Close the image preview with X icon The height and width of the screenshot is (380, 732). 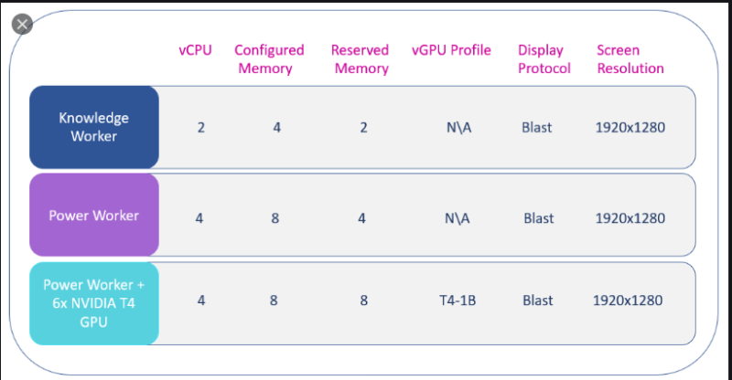22,25
